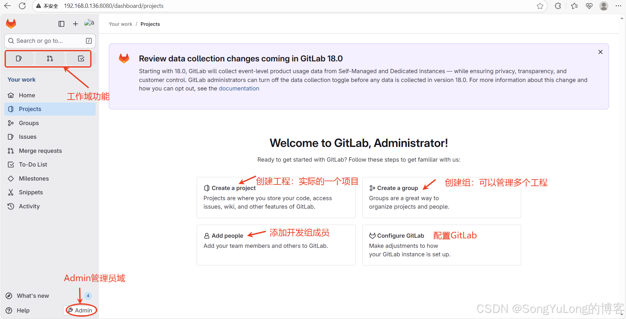Open the create new plus menu
626x319 pixels.
[75, 24]
